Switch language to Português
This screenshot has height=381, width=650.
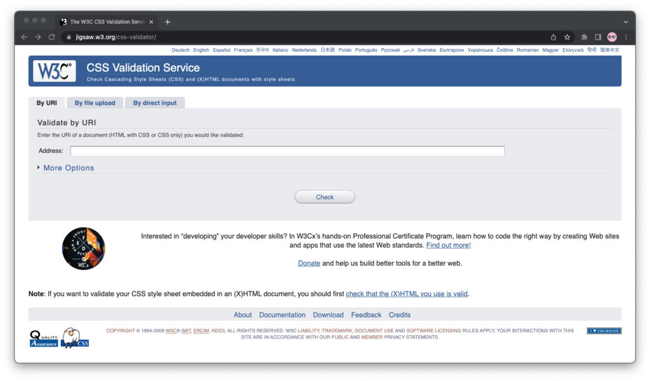point(366,50)
